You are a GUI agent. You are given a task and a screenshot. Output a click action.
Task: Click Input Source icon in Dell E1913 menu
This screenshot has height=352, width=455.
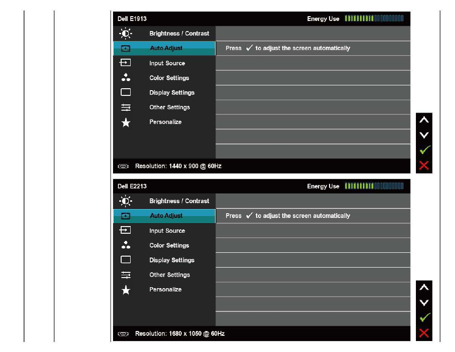click(x=125, y=62)
